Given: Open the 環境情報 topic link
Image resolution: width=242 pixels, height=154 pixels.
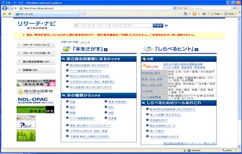Looking at the screenshot, I should pyautogui.click(x=199, y=67).
